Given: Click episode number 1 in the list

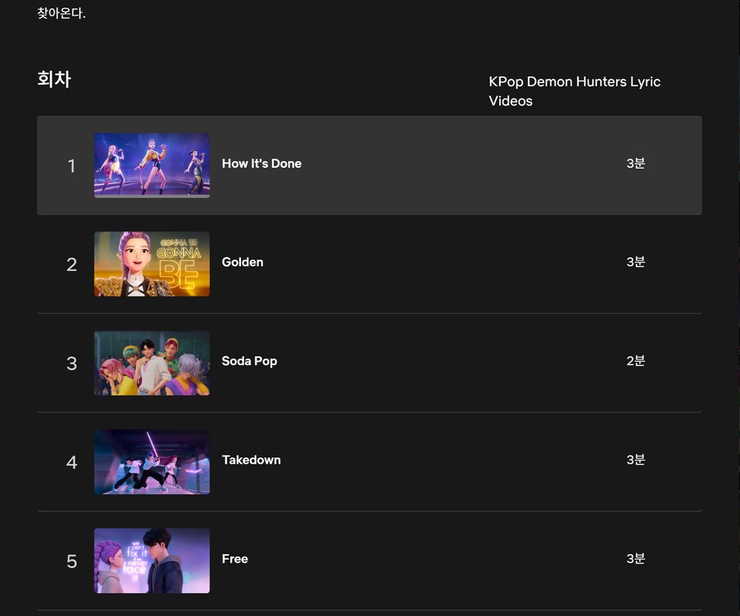Looking at the screenshot, I should [x=72, y=166].
